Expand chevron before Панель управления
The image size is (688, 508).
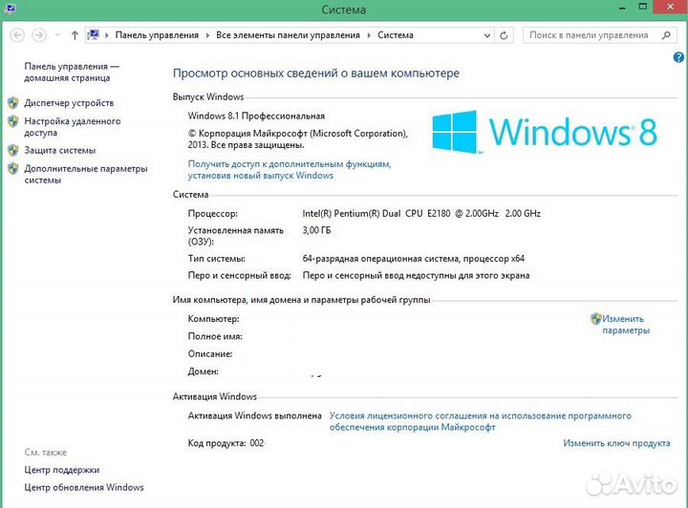click(x=106, y=35)
